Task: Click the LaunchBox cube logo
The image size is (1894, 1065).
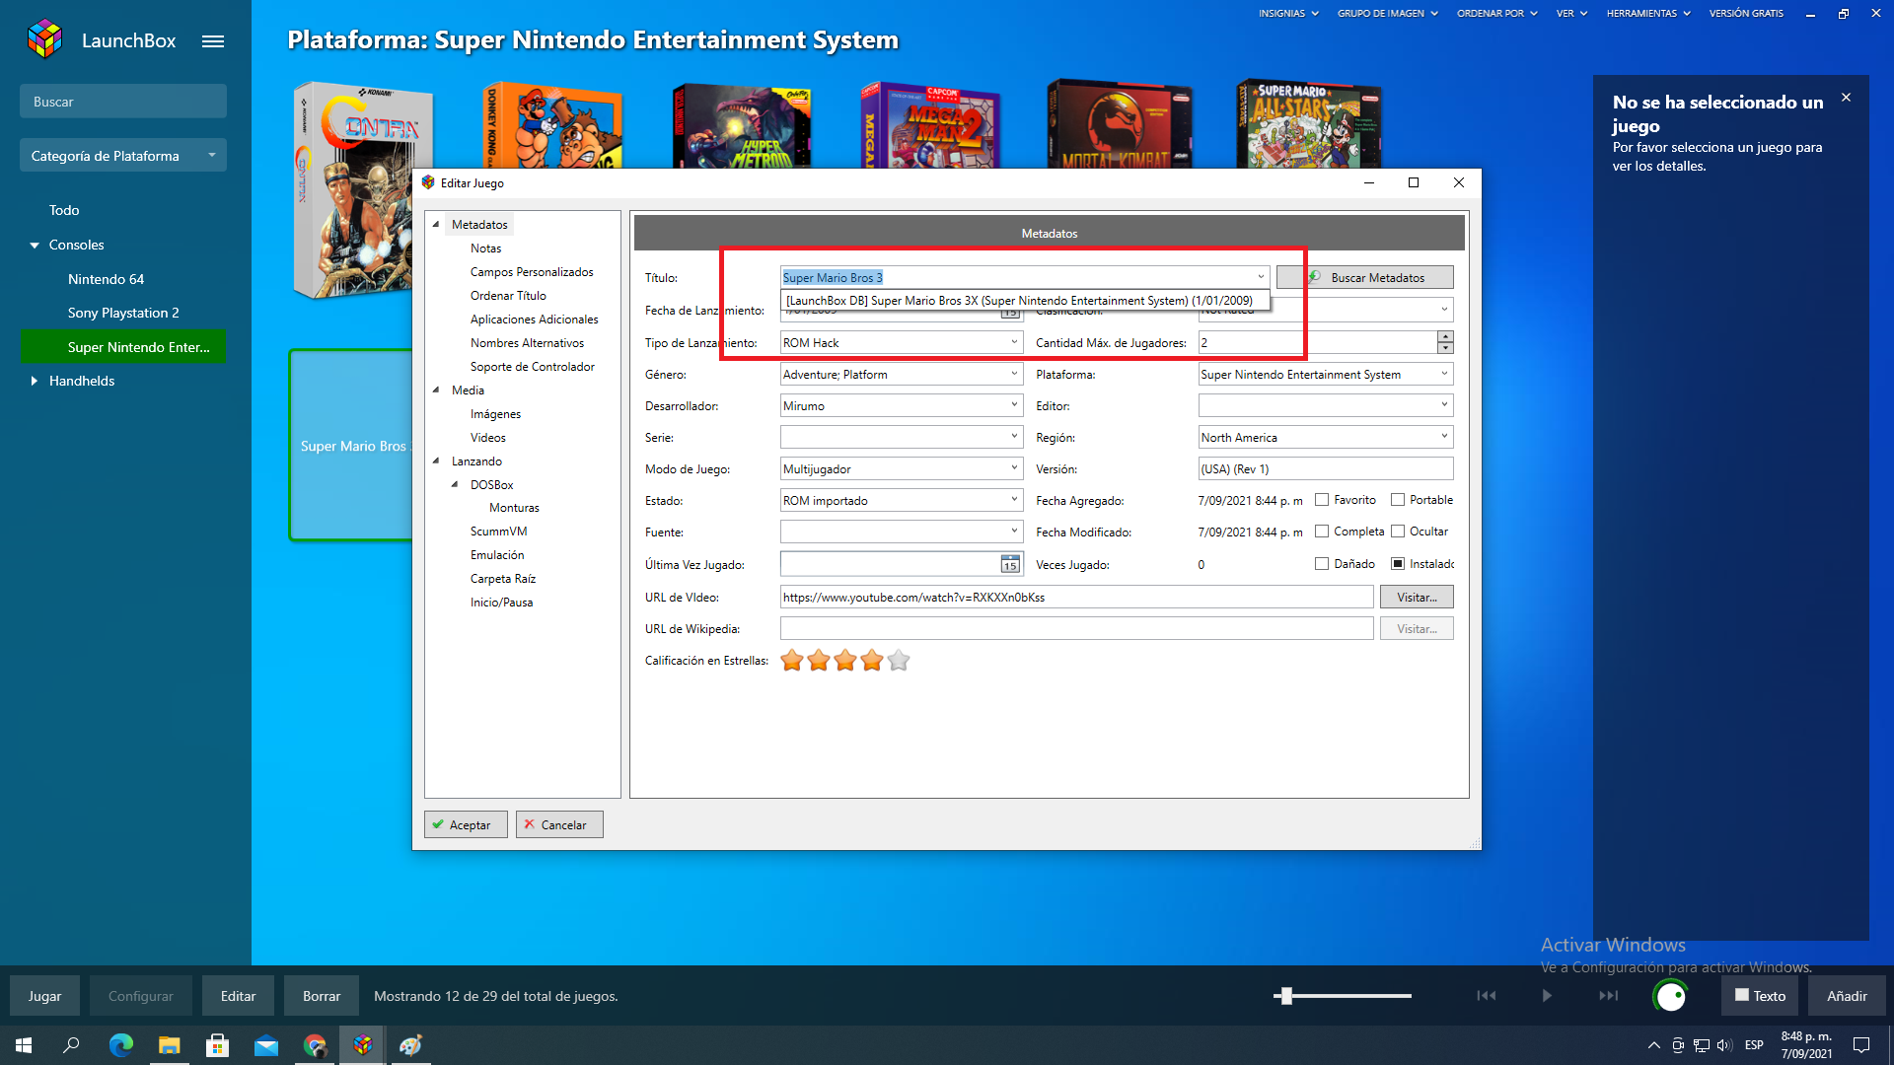Action: click(x=45, y=39)
